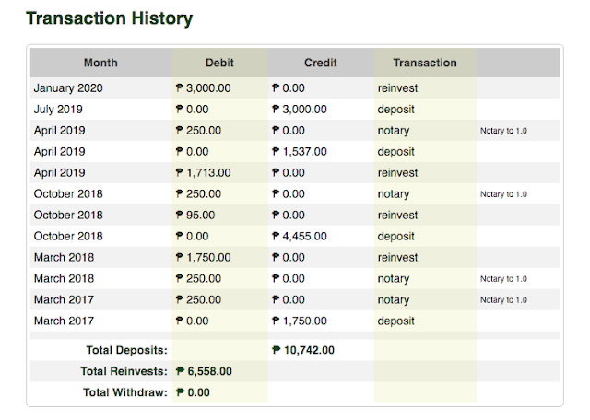Click the peso icon in Total Withdraw row

(180, 392)
